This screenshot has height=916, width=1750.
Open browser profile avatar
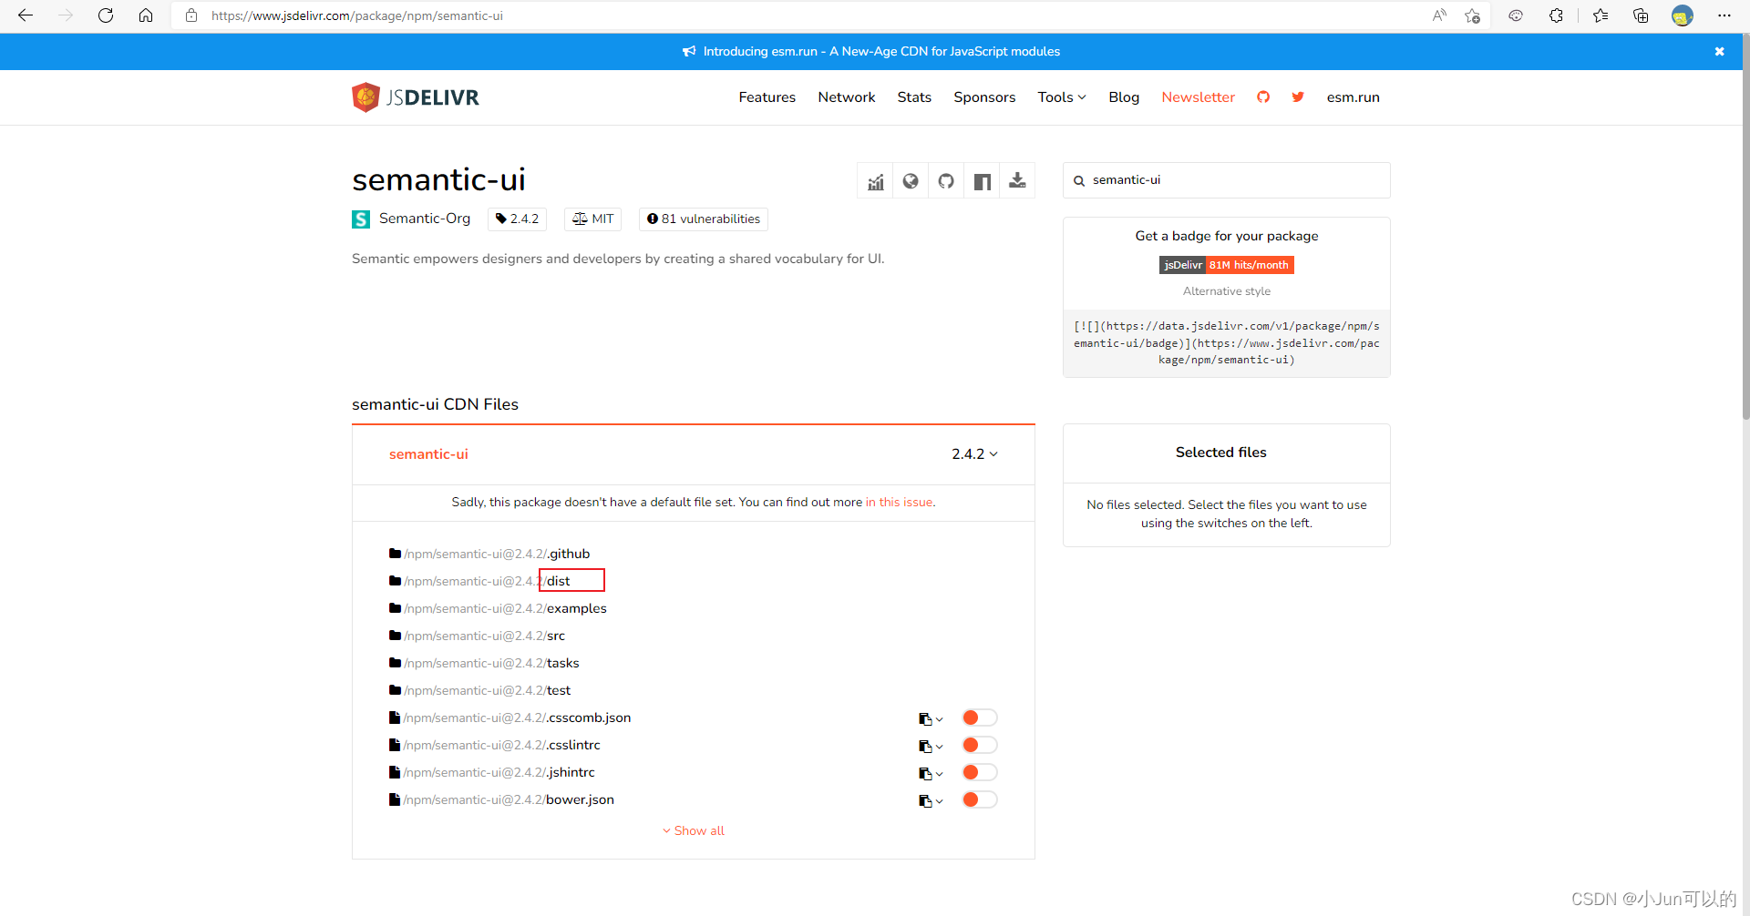tap(1683, 15)
